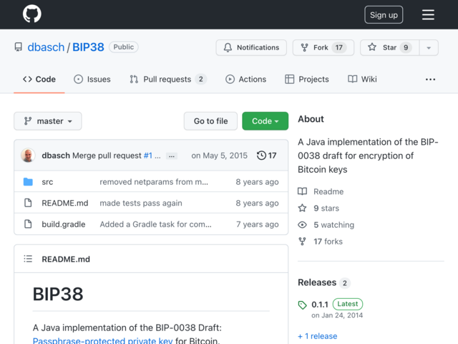Click the dbasch author name in commit
Image resolution: width=458 pixels, height=344 pixels.
point(56,156)
